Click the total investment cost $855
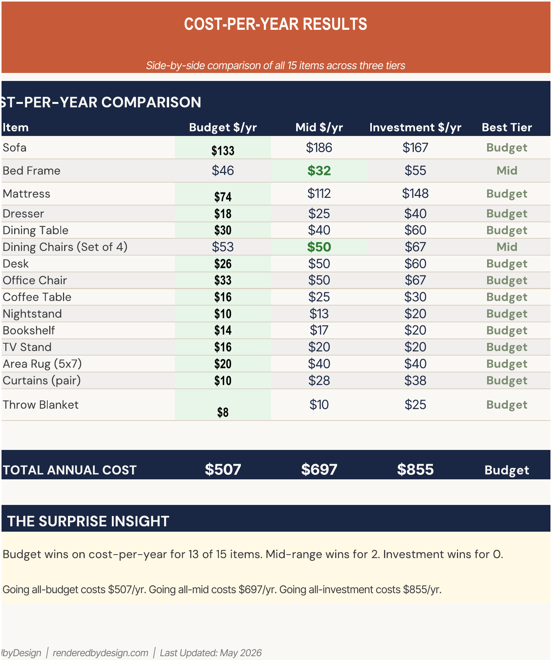 415,469
